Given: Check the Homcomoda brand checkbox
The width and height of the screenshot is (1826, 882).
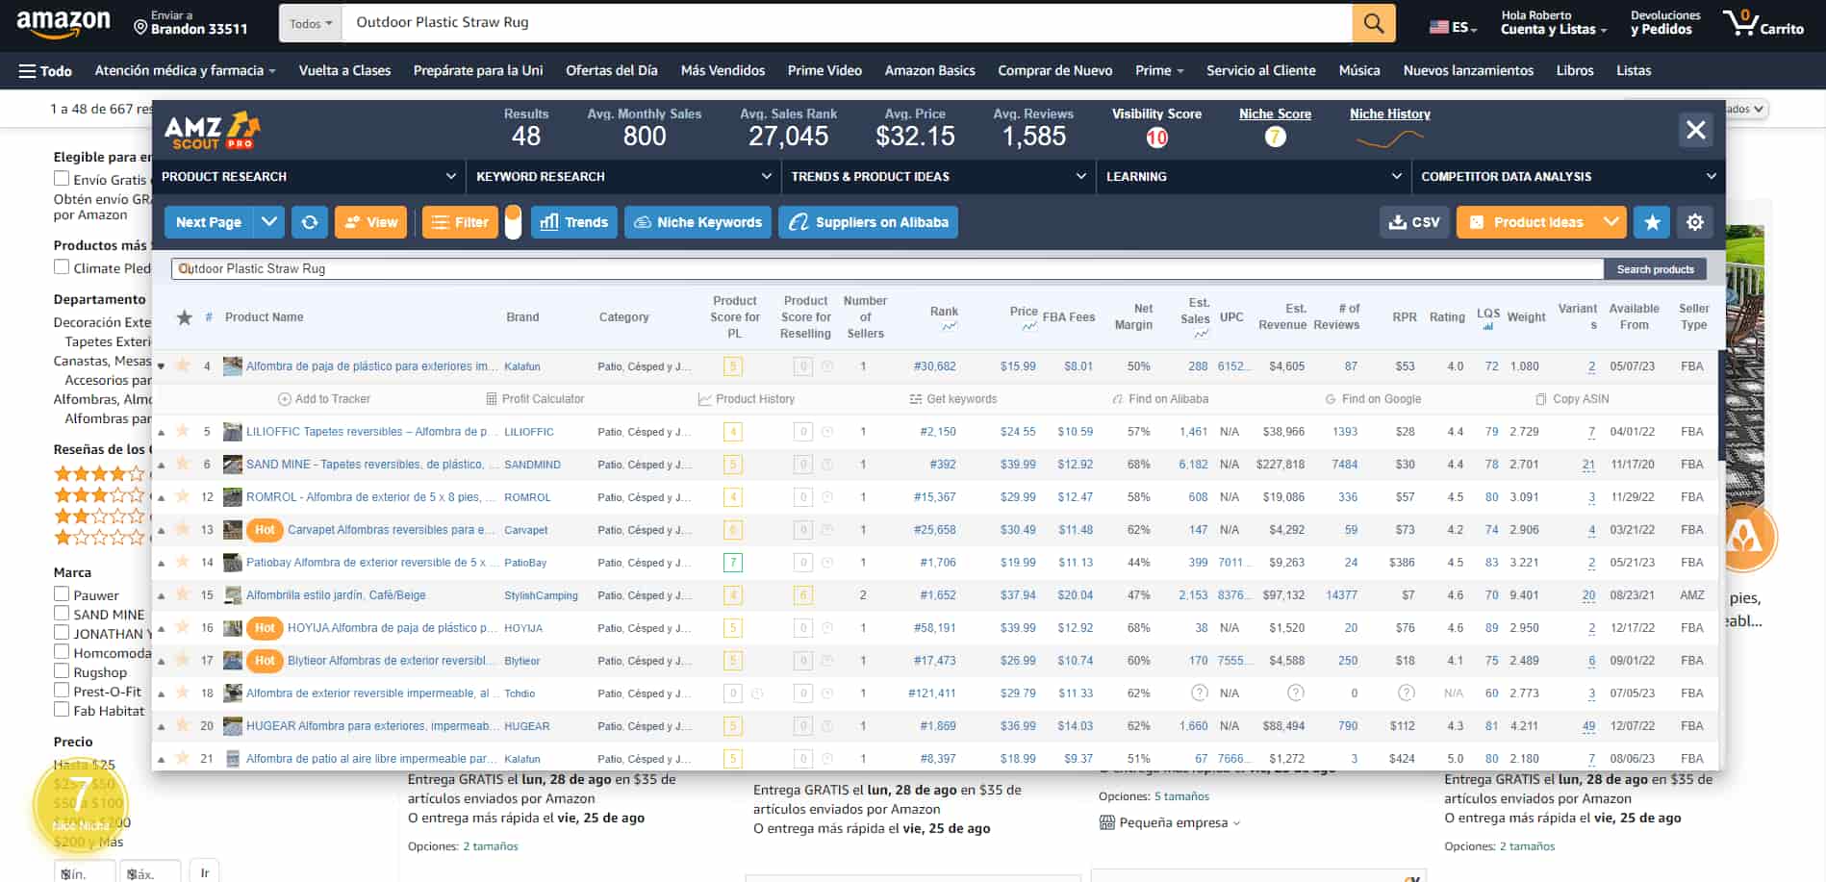Looking at the screenshot, I should 62,652.
